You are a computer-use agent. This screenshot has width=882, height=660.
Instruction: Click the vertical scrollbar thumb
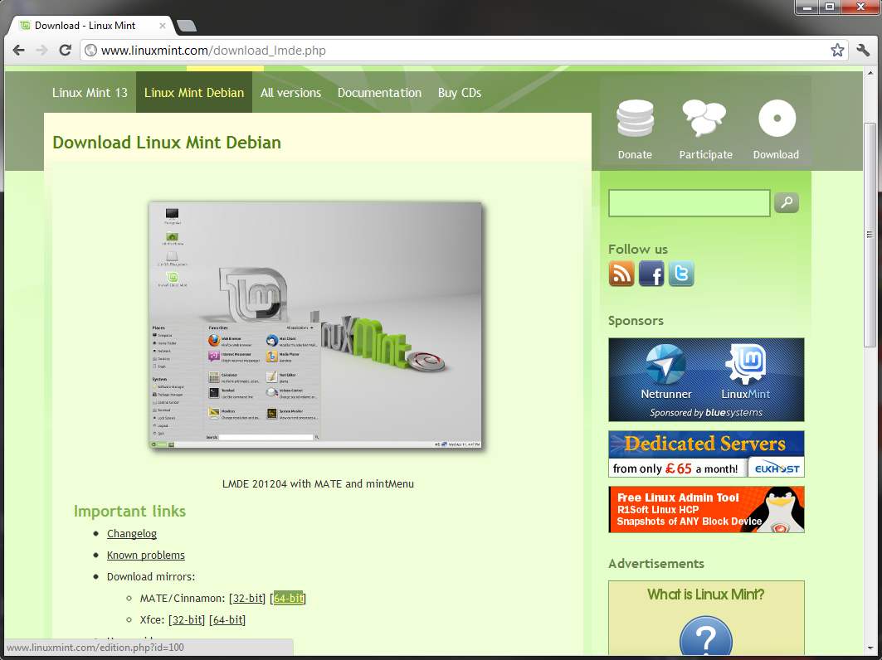[x=870, y=235]
